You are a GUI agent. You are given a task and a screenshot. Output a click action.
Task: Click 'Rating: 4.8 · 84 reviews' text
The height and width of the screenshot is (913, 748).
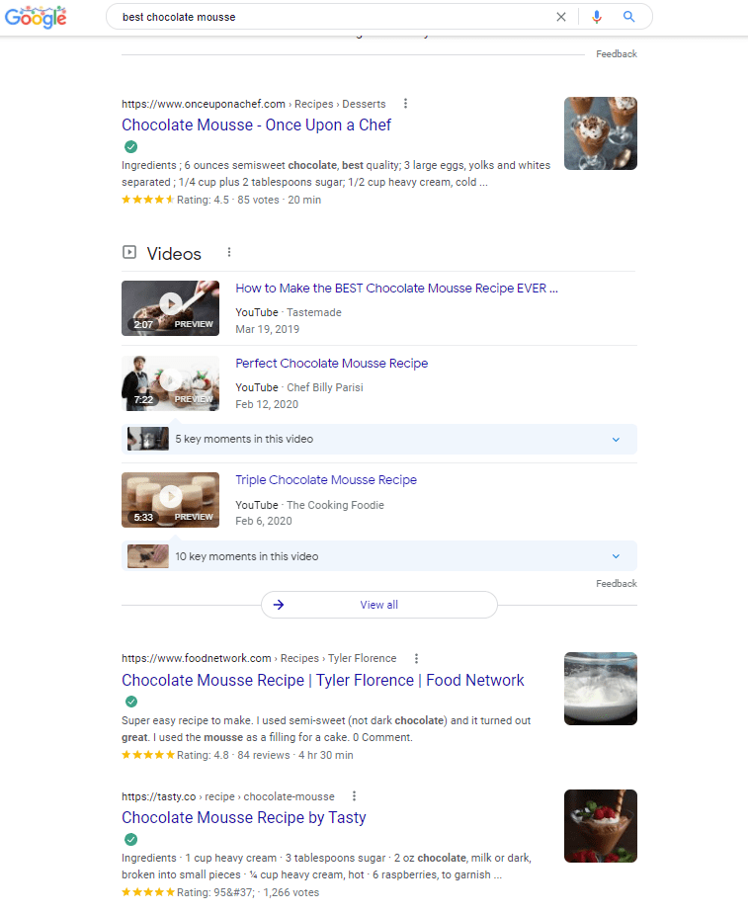pos(233,755)
